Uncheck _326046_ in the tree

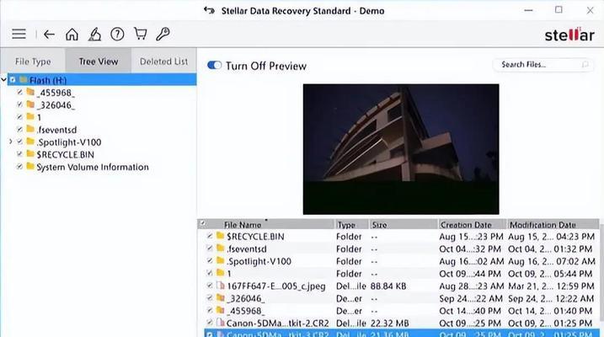[x=19, y=104]
